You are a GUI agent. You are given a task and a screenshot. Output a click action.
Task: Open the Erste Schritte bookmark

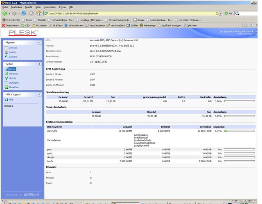[x=11, y=20]
